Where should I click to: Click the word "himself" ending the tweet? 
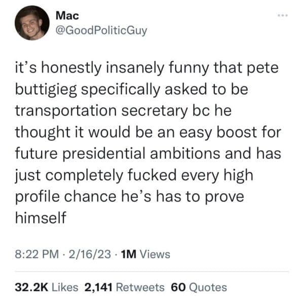pos(41,218)
